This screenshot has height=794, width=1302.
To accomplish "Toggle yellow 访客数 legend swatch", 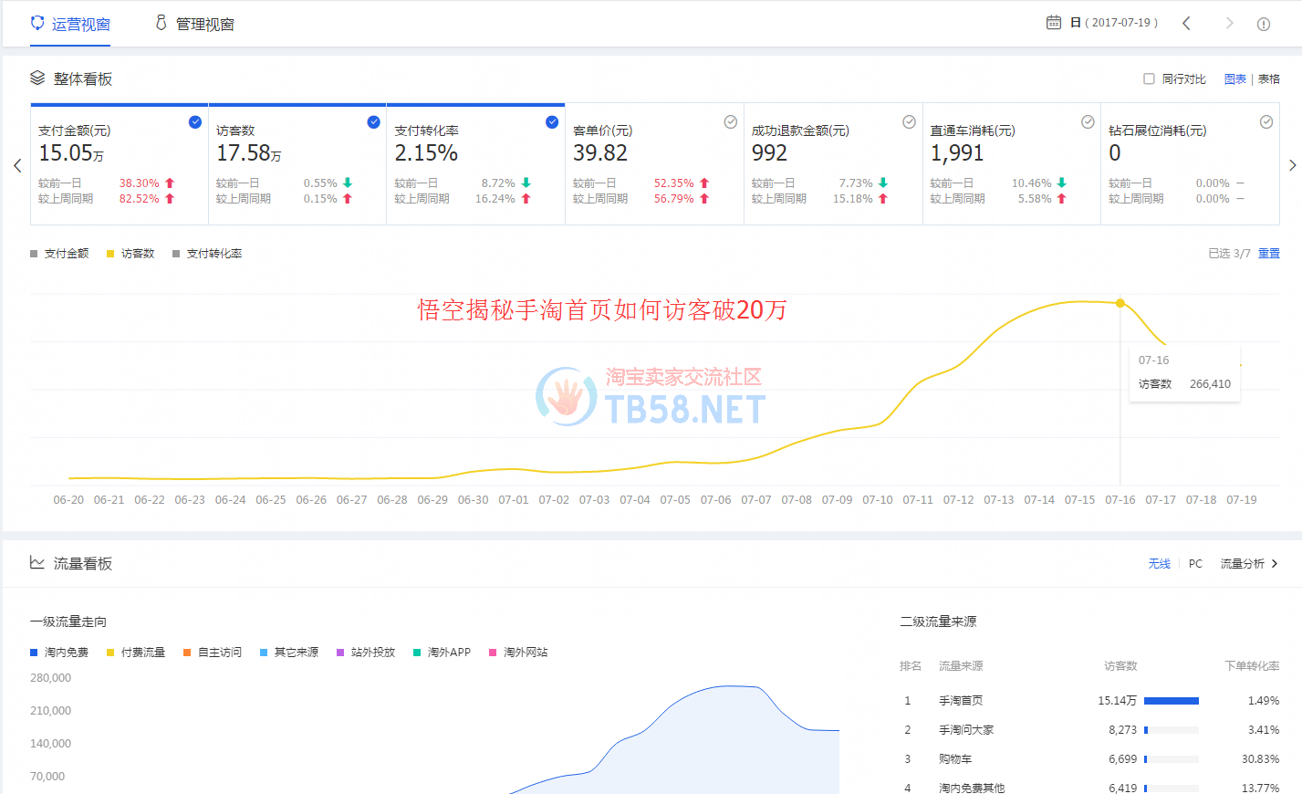I will tap(110, 254).
